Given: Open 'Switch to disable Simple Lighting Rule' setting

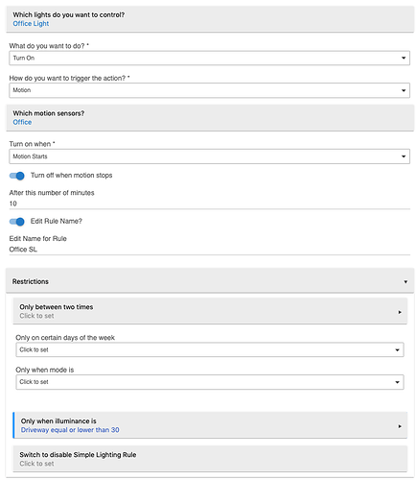Looking at the screenshot, I should tap(210, 459).
